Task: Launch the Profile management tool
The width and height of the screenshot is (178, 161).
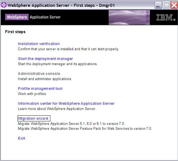Action: (x=40, y=89)
